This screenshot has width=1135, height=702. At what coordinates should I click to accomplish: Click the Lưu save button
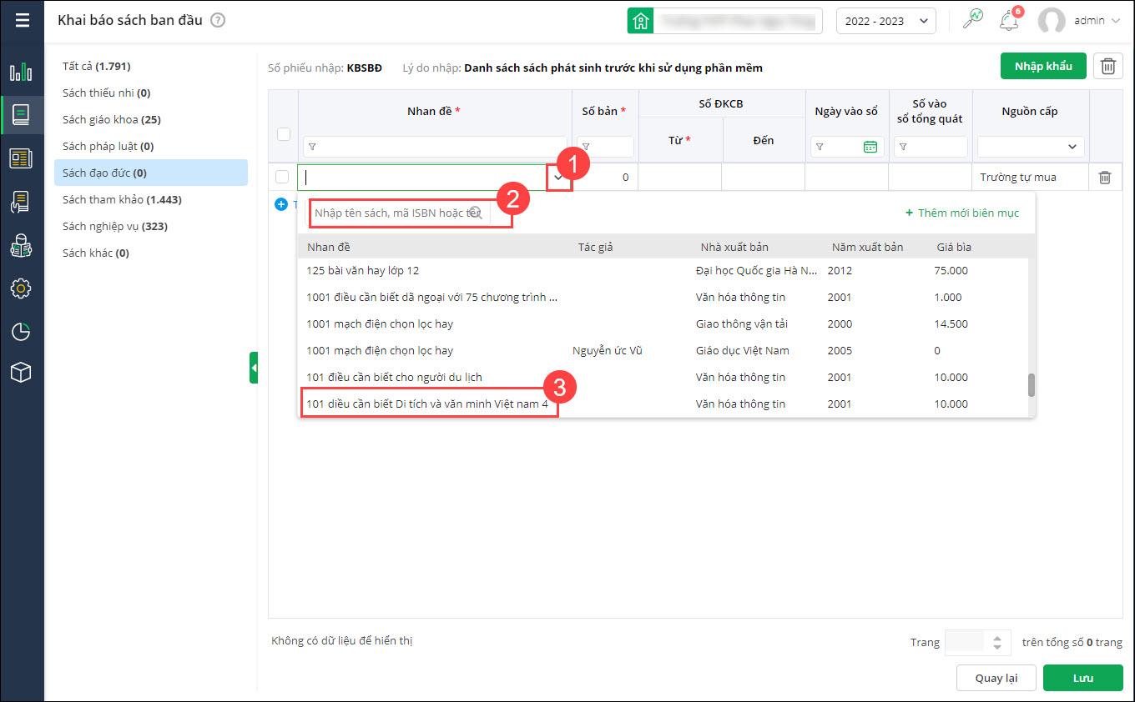point(1082,678)
